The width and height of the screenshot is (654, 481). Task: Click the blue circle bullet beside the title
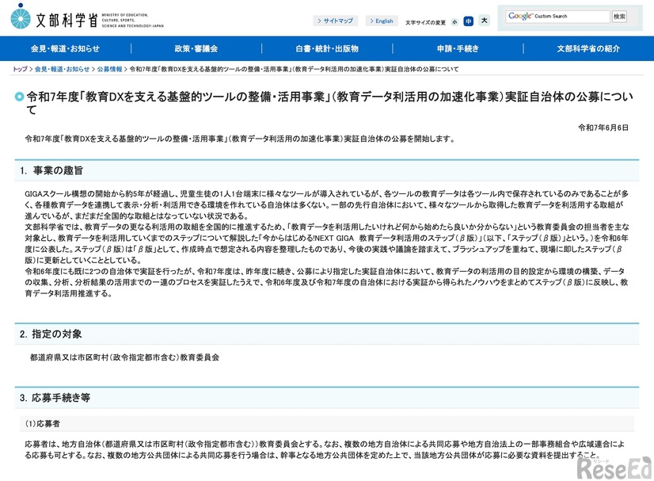coord(19,97)
